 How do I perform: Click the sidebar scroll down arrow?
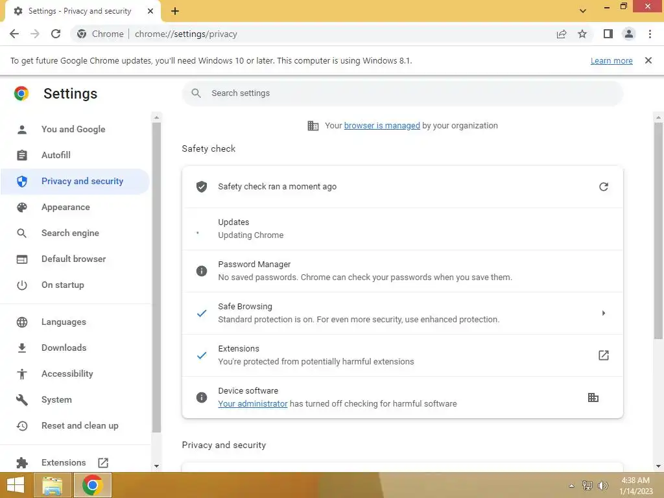tap(157, 466)
